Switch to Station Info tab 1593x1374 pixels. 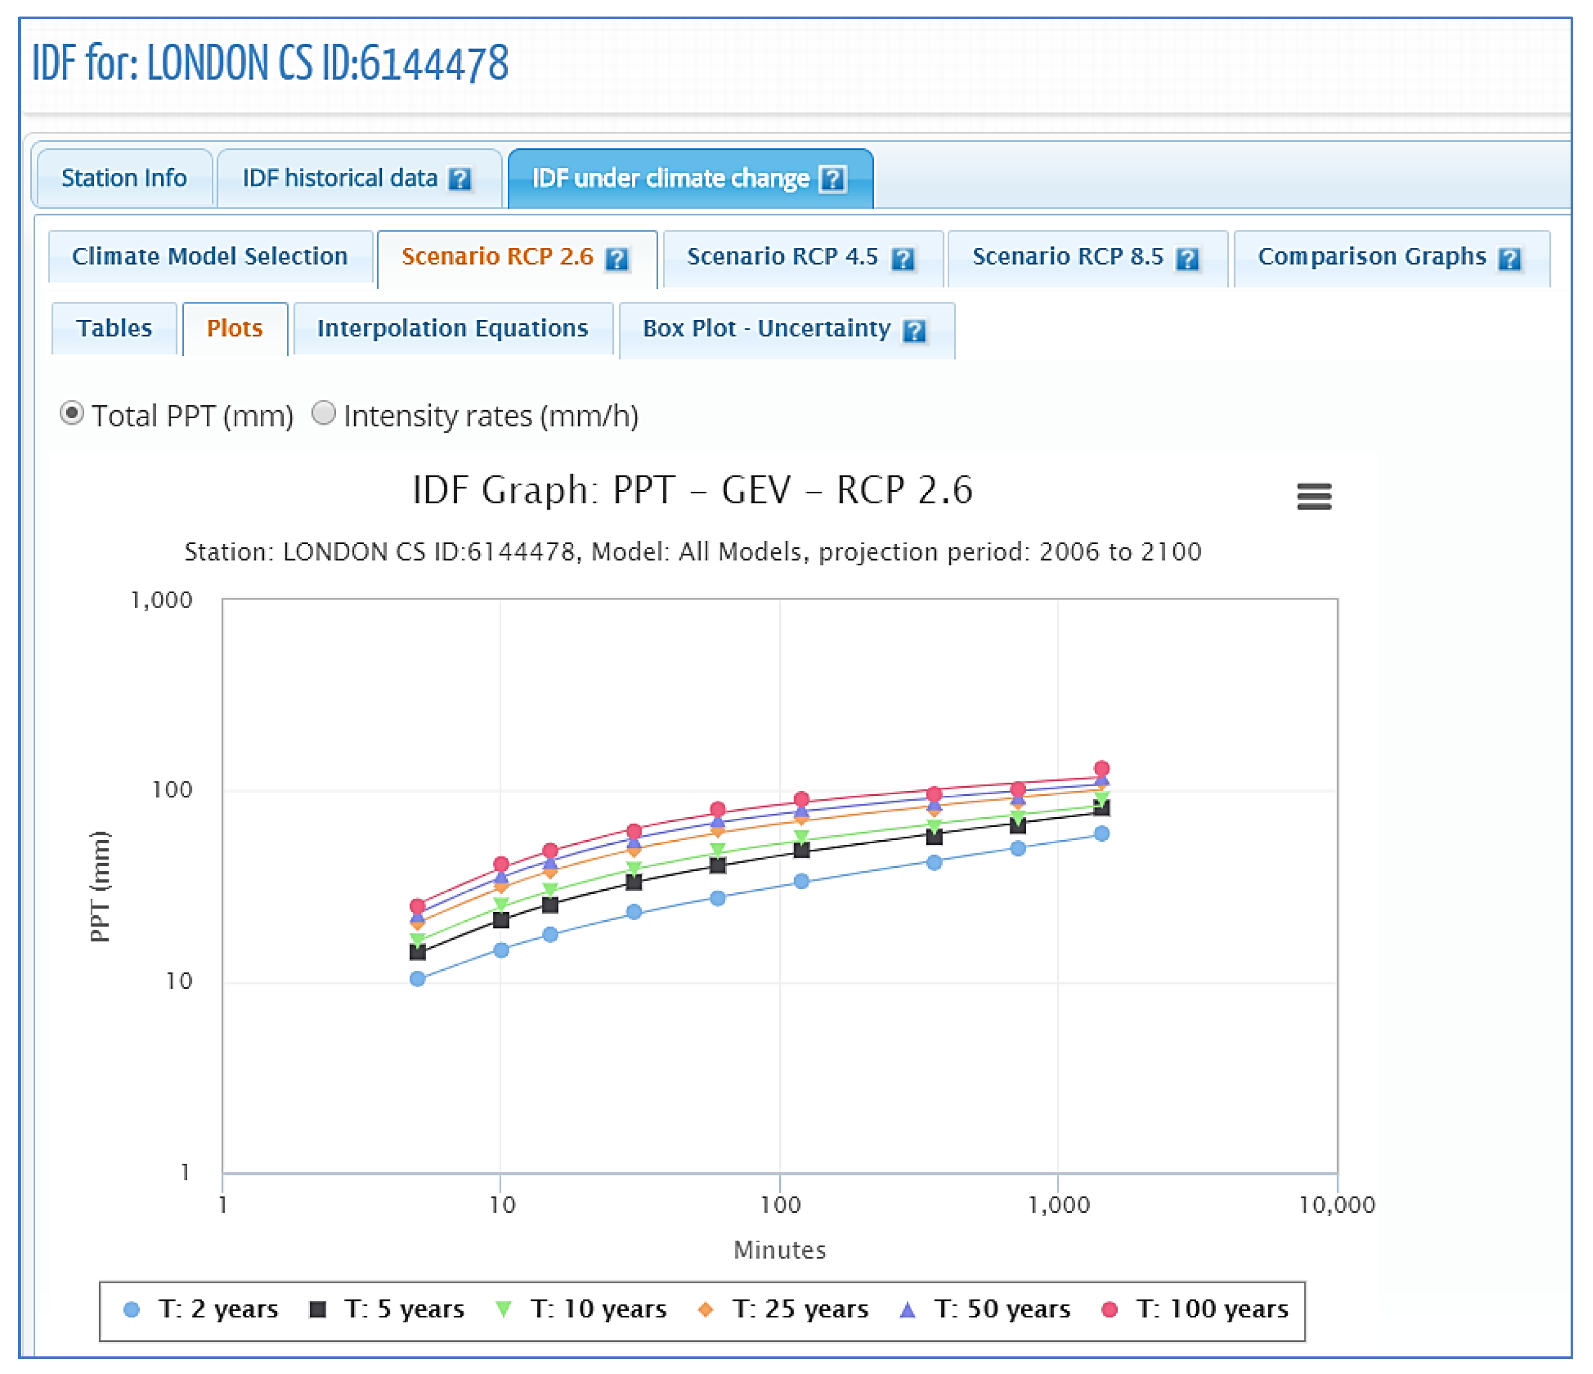[124, 178]
